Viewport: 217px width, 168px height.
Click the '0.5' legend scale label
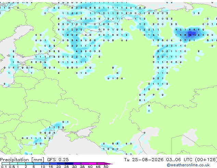(12, 167)
